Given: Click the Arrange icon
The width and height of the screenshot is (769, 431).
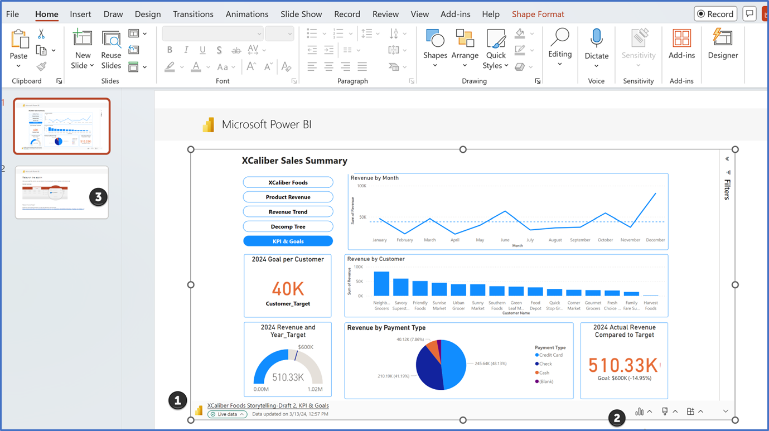Looking at the screenshot, I should click(x=465, y=39).
